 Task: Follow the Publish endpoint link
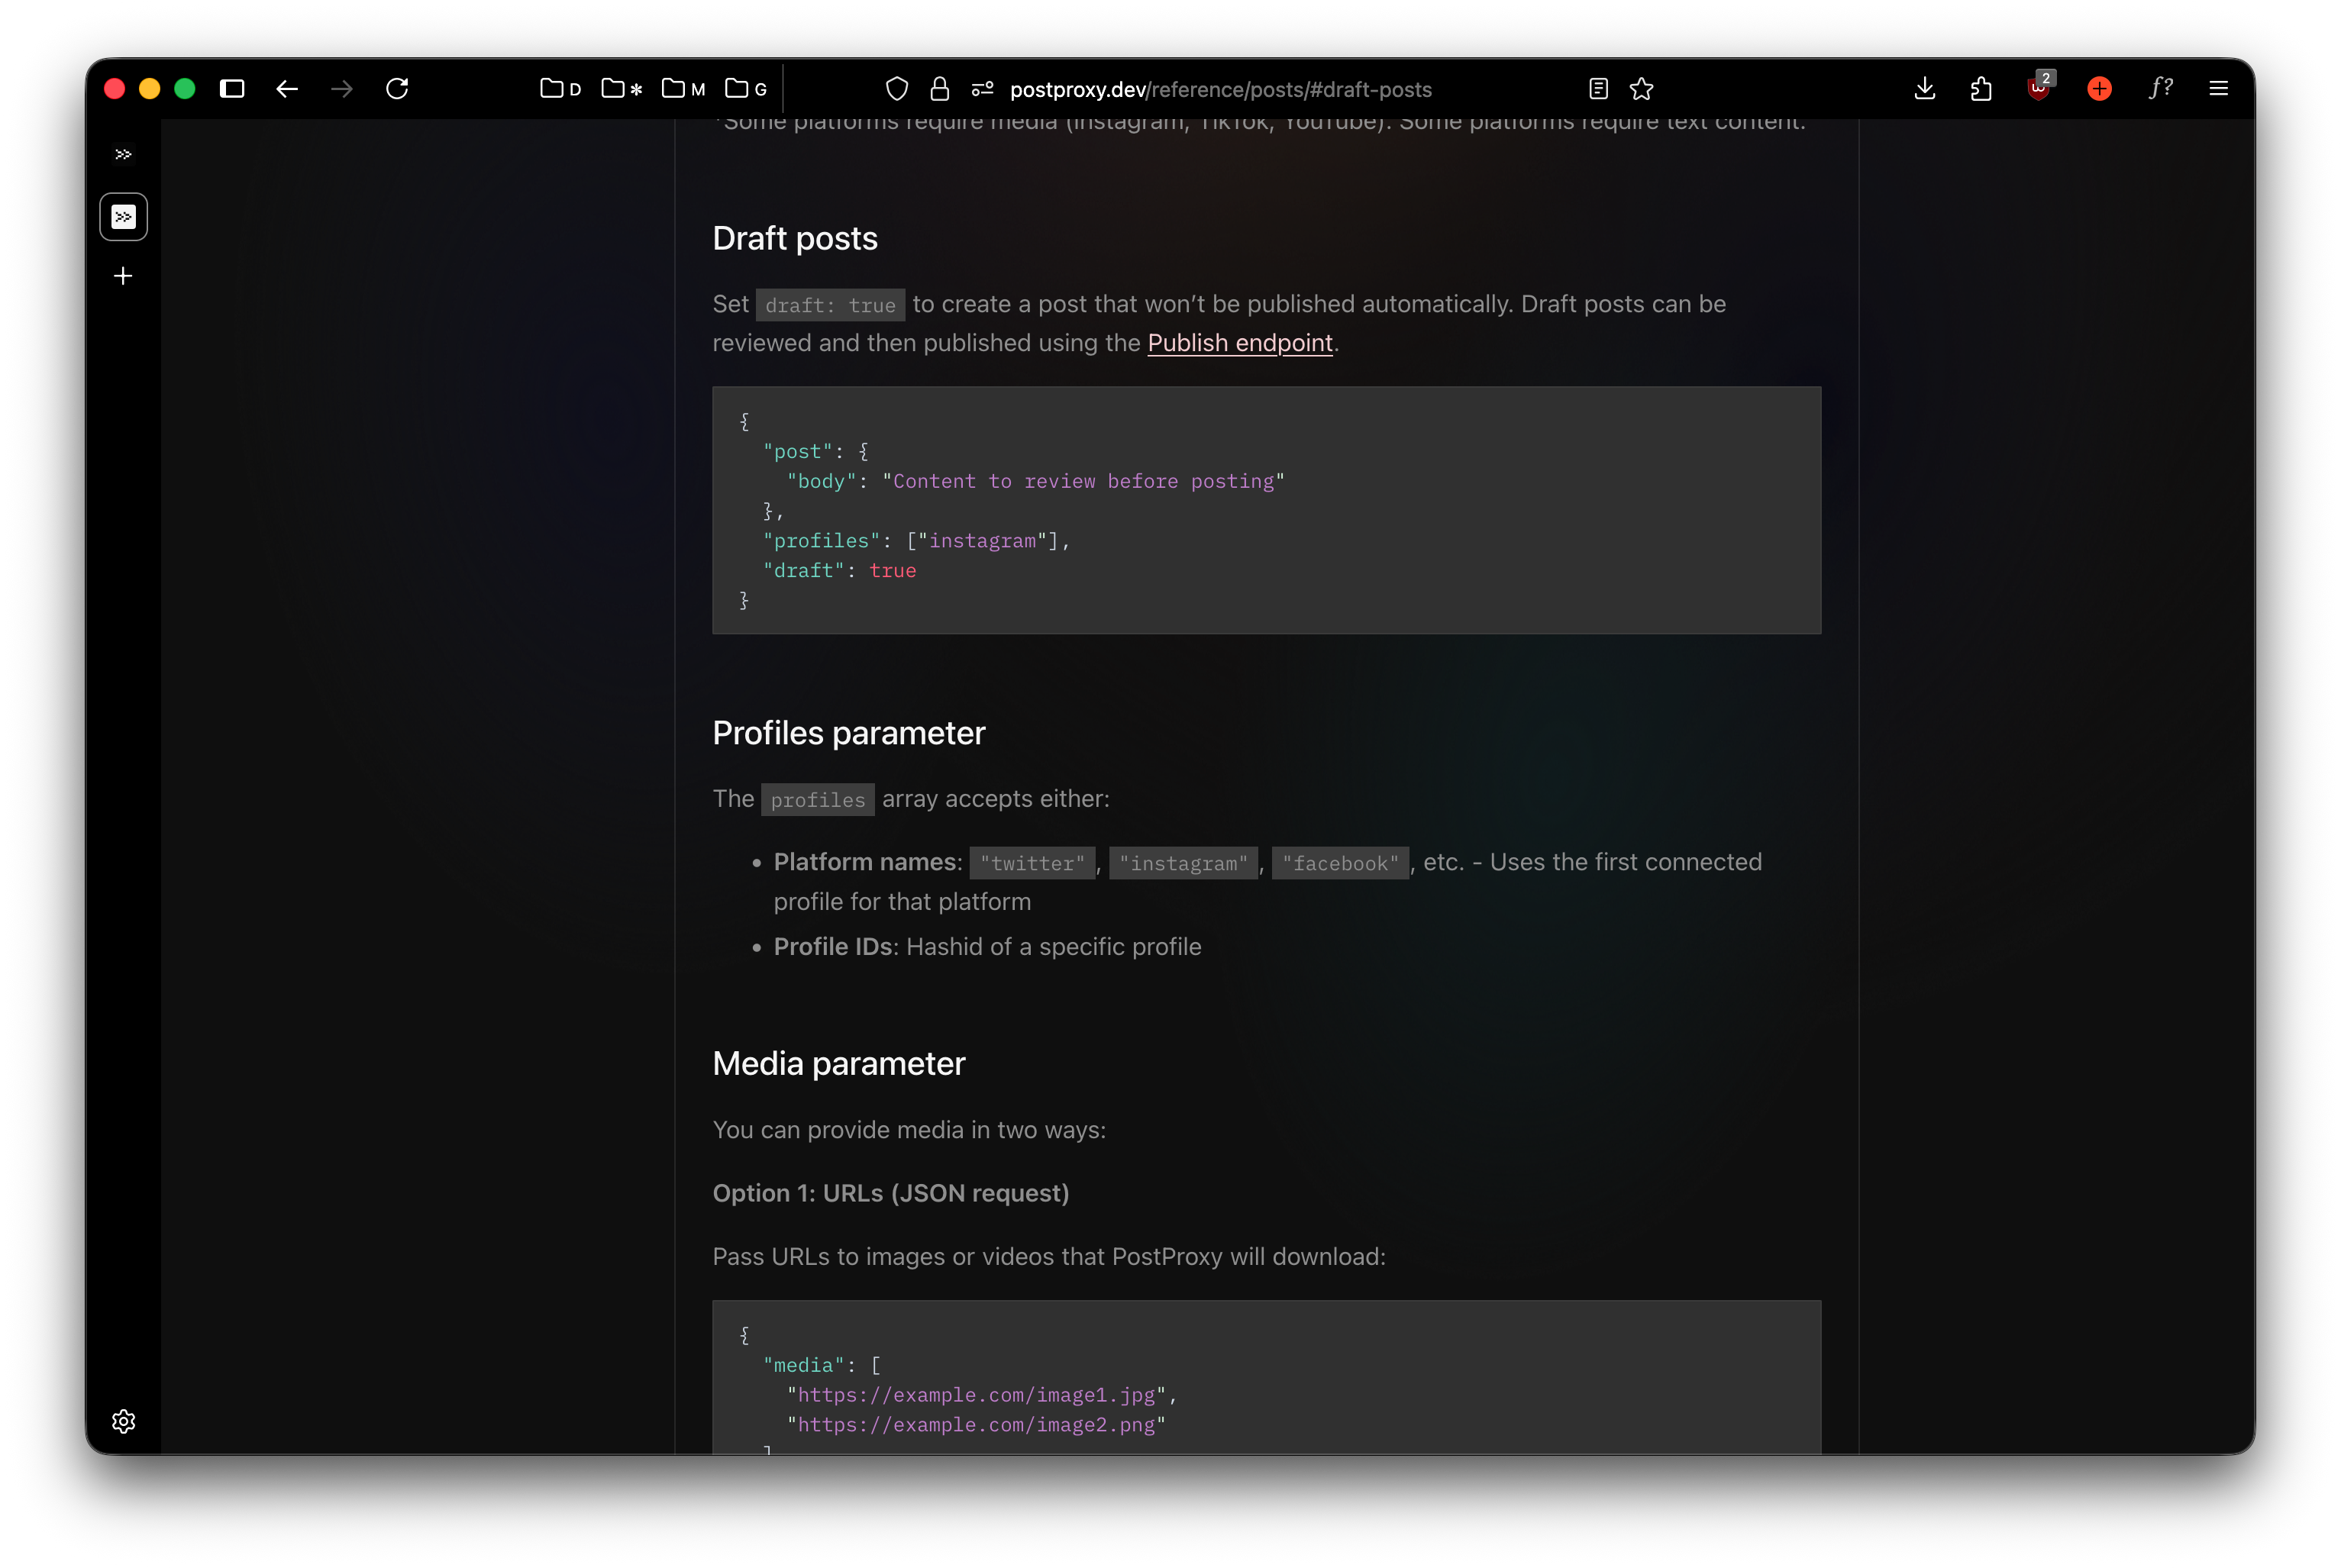point(1239,343)
